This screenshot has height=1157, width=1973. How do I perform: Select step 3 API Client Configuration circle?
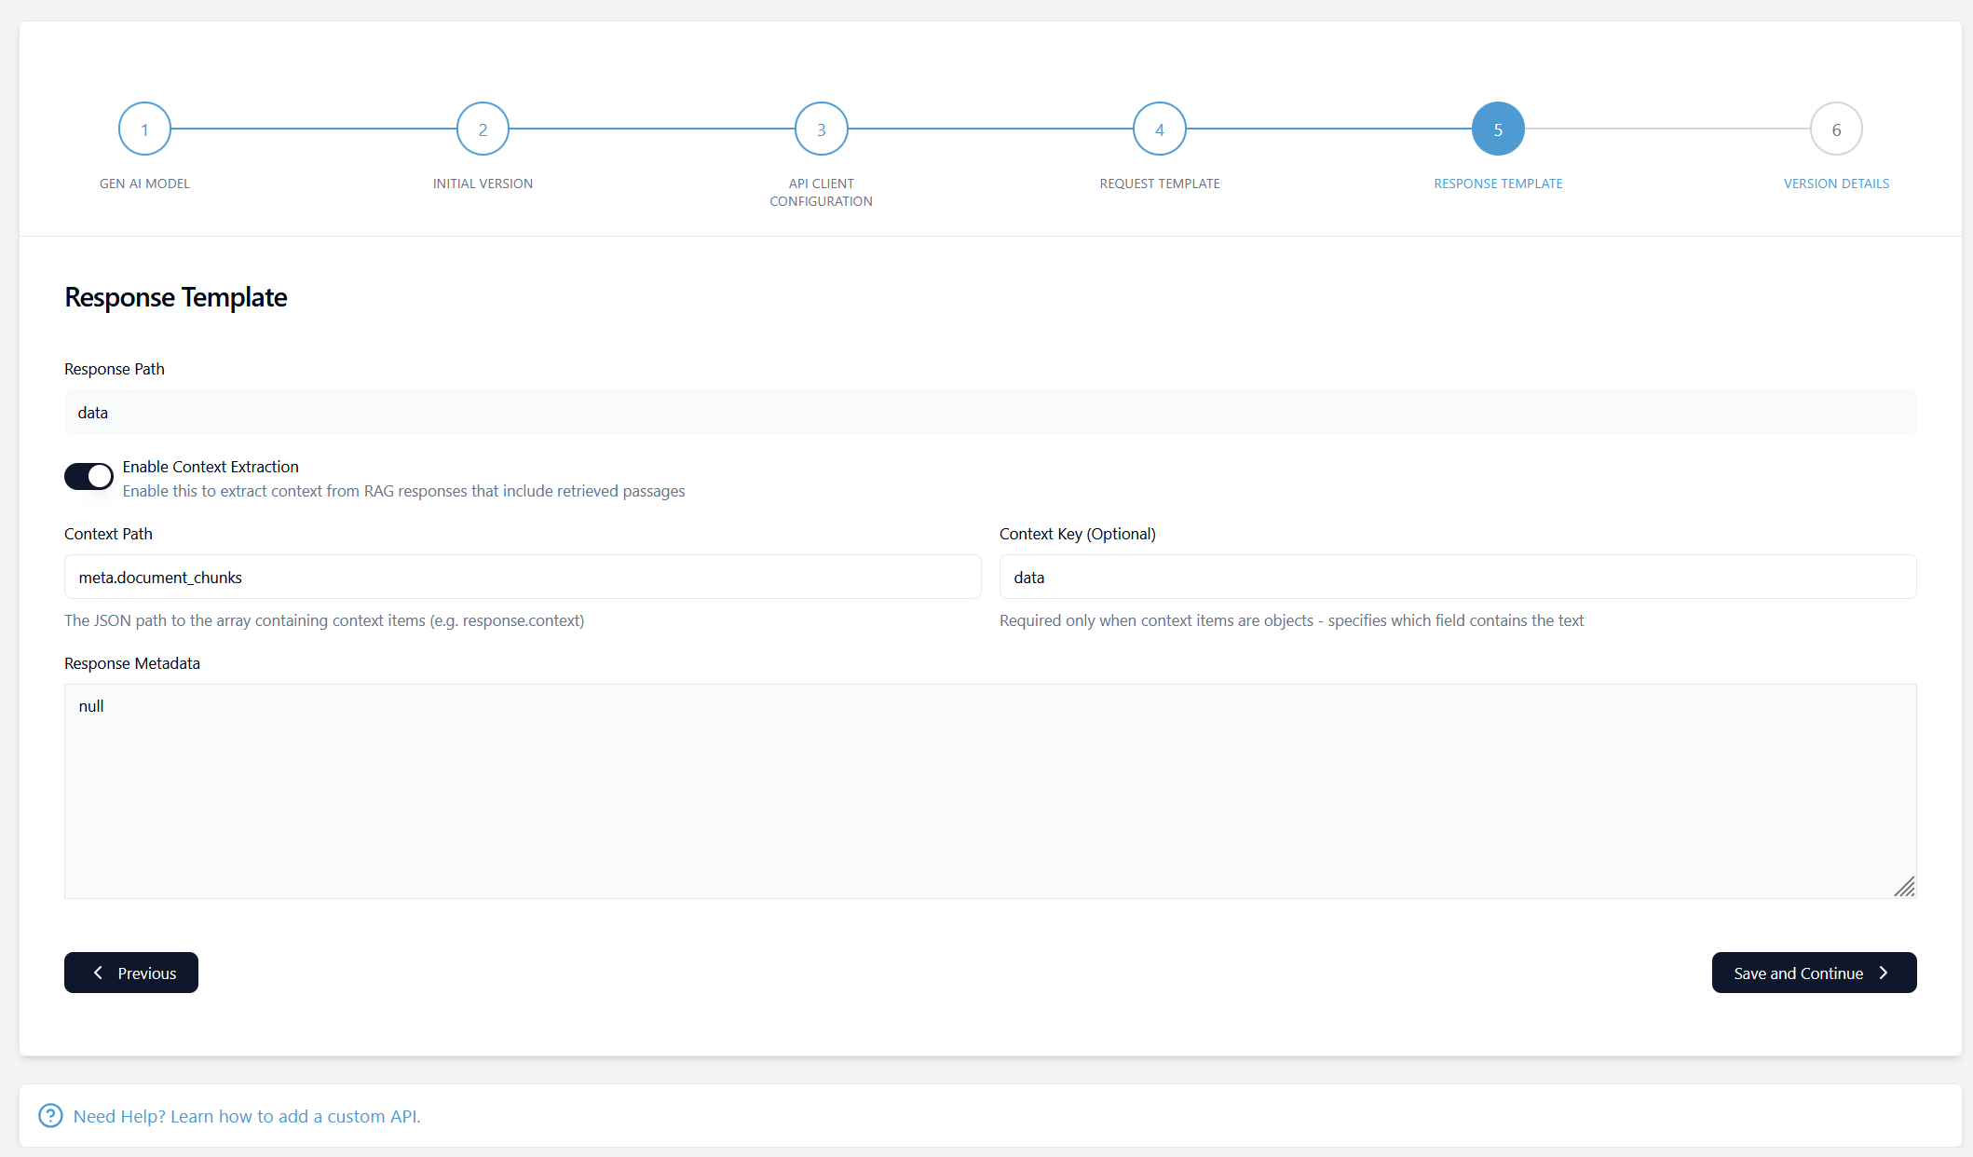coord(821,129)
